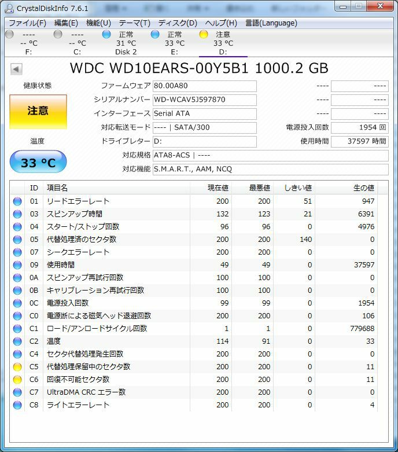The width and height of the screenshot is (398, 452).
Task: Open the 言語(Language) menu
Action: (x=271, y=23)
